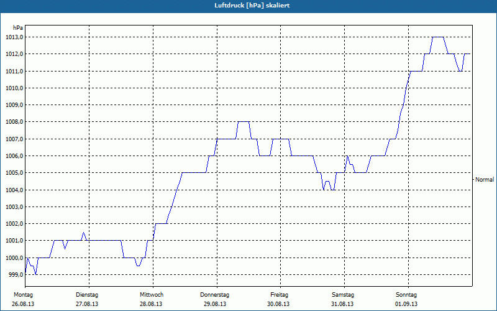
Task: Click the 'Freitag' day label
Action: coord(279,295)
